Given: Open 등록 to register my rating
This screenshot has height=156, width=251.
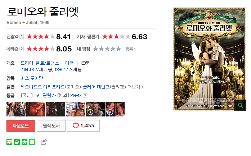Looking at the screenshot, I should click(x=130, y=49).
